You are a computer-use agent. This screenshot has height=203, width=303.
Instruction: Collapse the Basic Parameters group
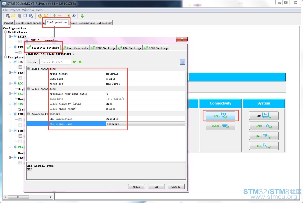click(x=28, y=69)
